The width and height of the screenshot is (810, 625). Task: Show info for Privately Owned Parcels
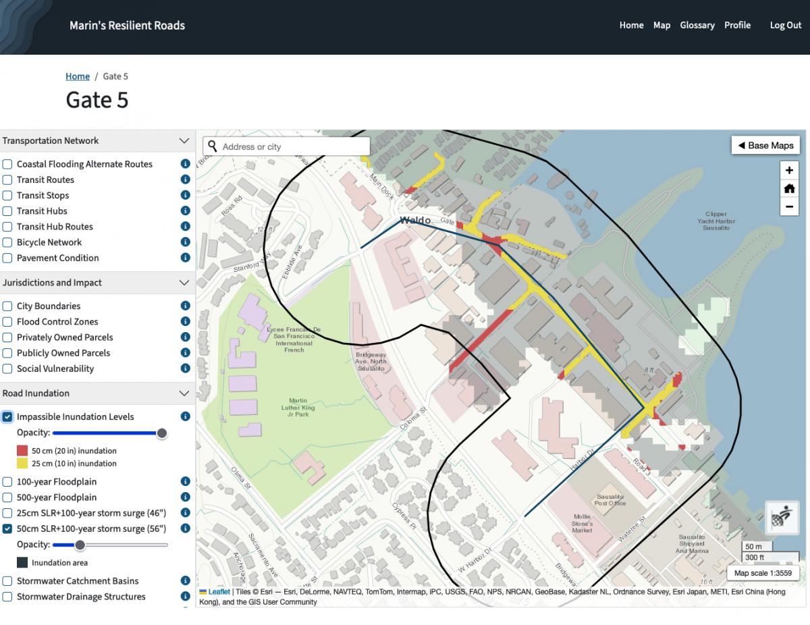tap(185, 337)
